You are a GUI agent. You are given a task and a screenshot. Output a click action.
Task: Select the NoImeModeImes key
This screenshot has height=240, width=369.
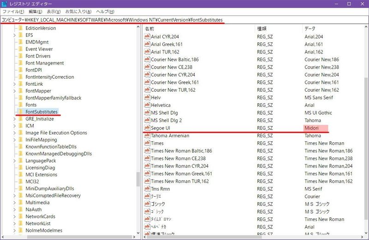click(44, 230)
